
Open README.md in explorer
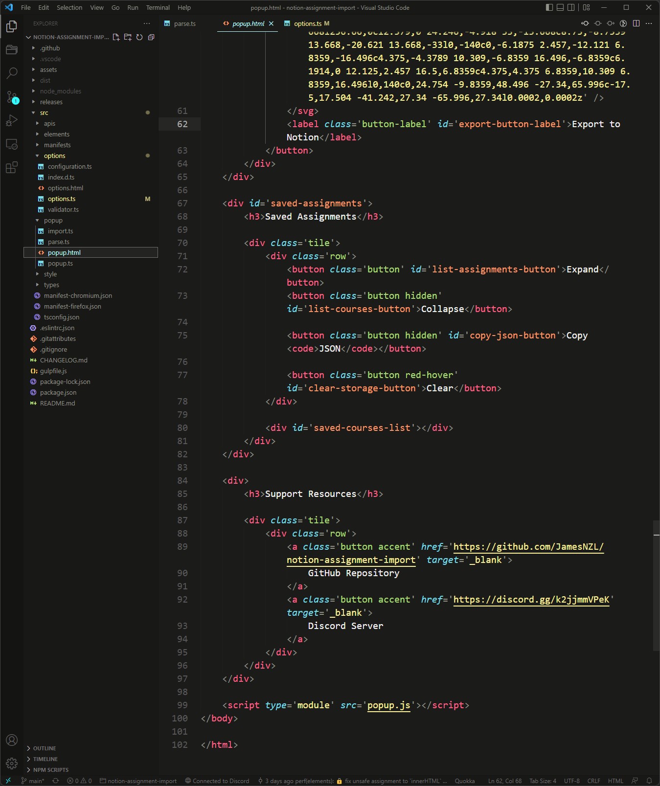[57, 403]
